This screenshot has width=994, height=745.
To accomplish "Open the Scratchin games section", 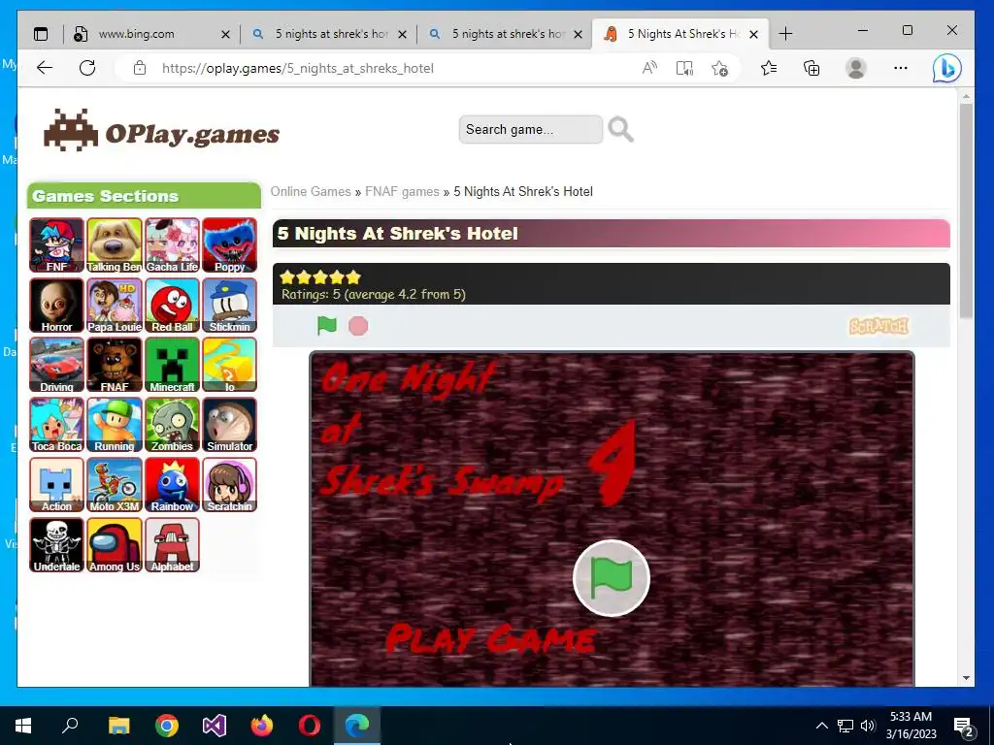I will tap(229, 485).
